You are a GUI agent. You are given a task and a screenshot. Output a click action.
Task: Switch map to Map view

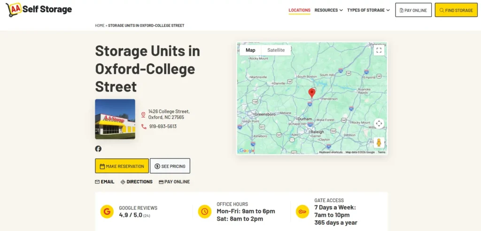pos(250,50)
